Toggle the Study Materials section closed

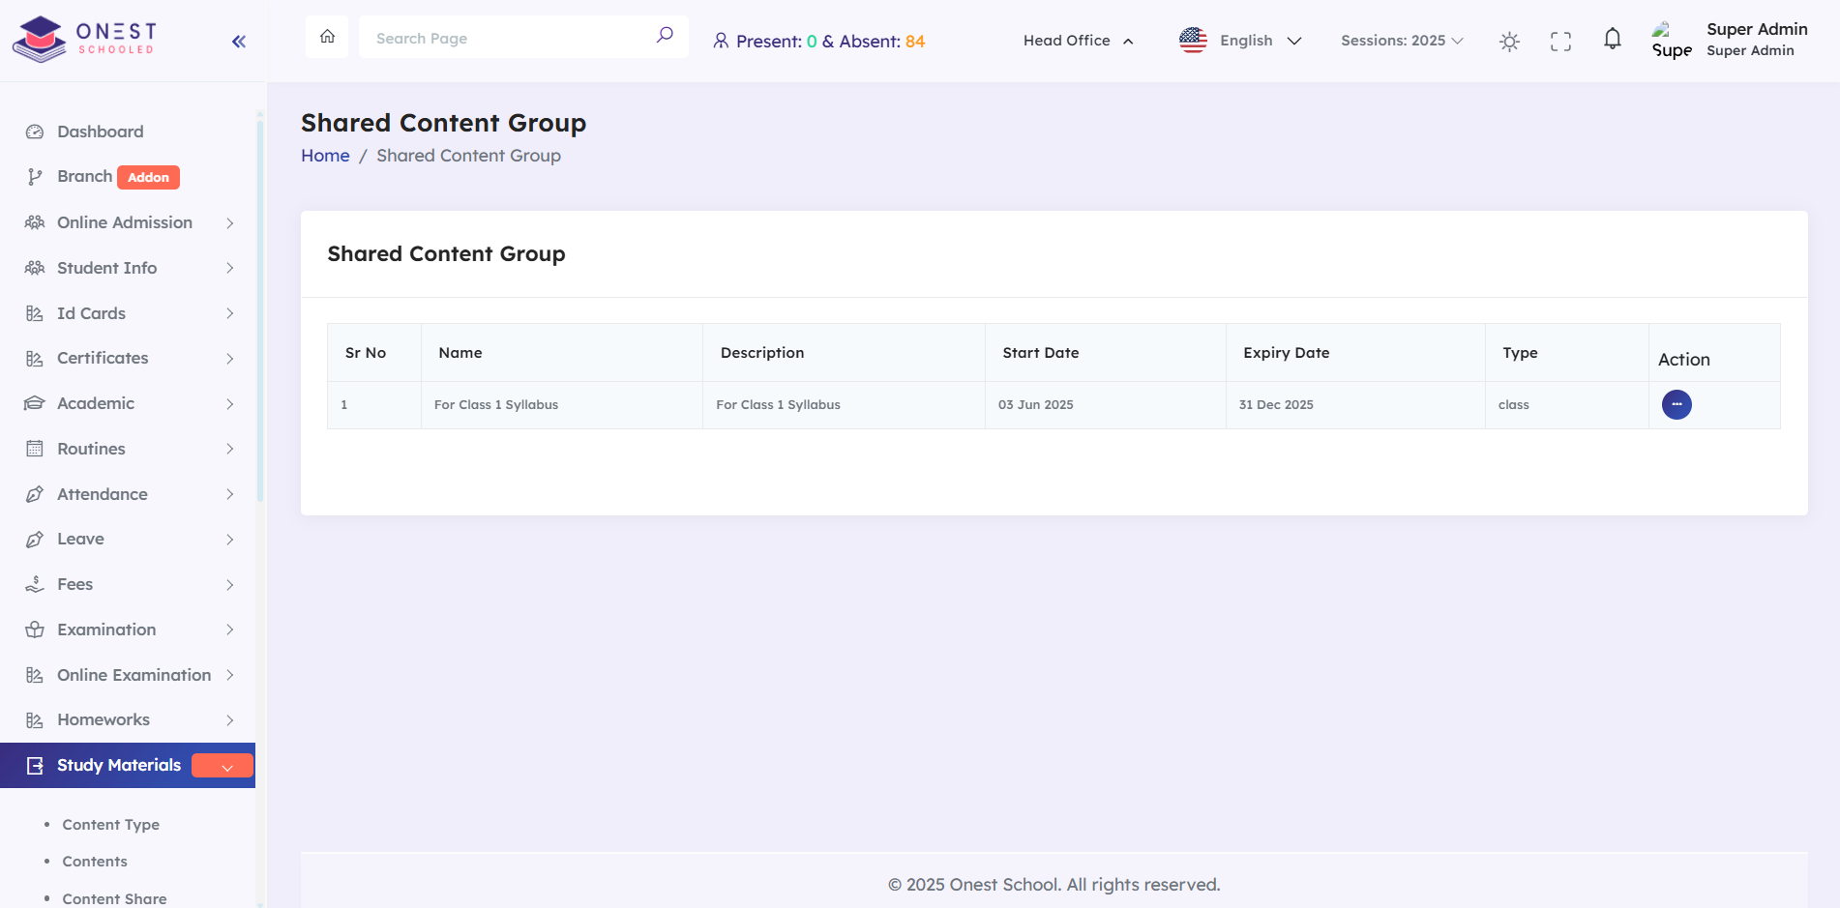coord(222,765)
